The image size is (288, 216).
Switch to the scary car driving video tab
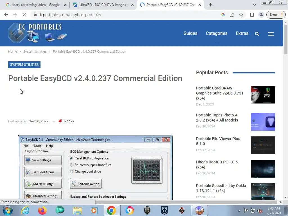[x=36, y=5]
